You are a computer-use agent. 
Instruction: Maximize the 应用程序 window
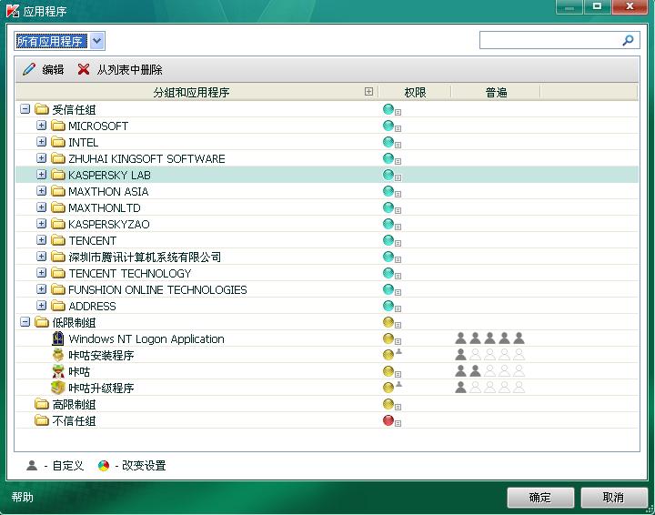[x=598, y=6]
